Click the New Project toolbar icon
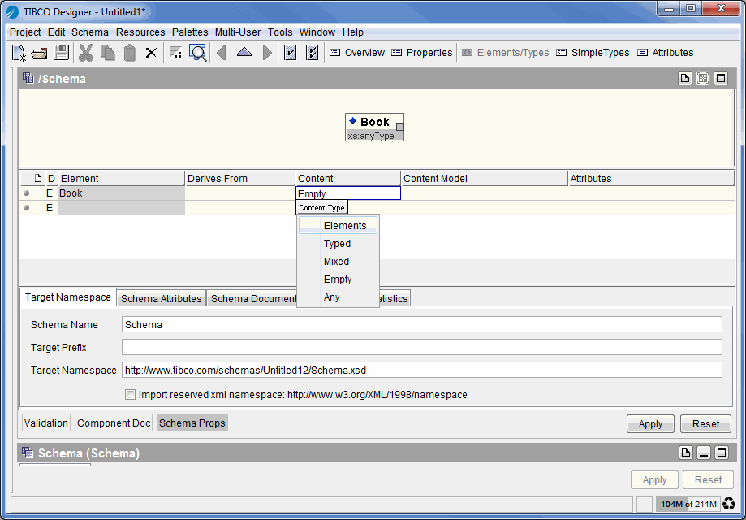The image size is (746, 520). (19, 53)
